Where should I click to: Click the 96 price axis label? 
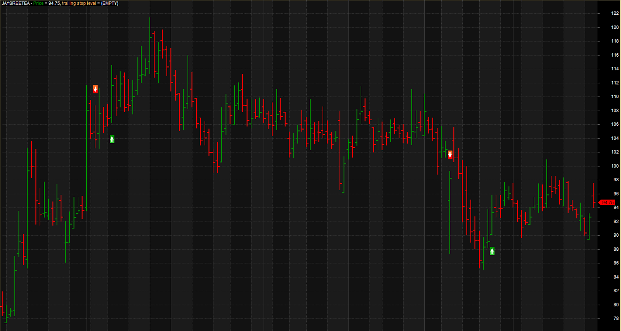(x=616, y=194)
